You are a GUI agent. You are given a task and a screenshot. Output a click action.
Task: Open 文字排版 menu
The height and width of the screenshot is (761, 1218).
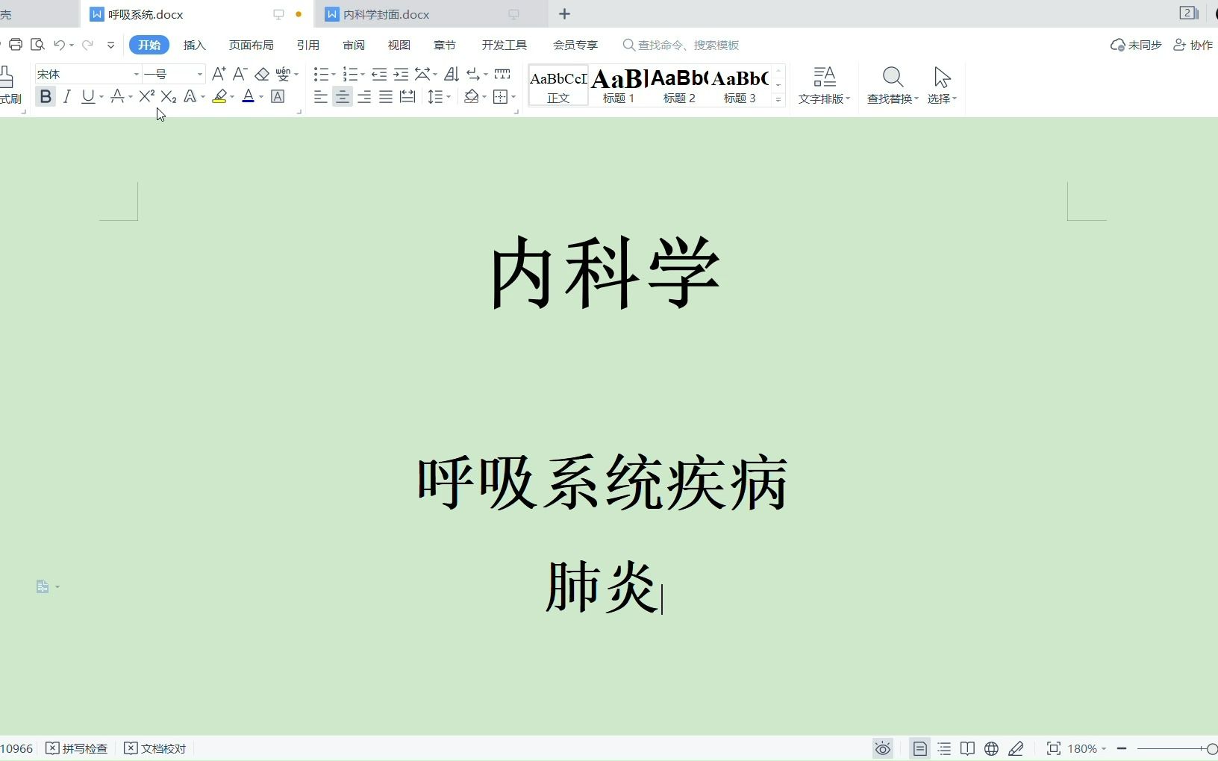(x=825, y=86)
